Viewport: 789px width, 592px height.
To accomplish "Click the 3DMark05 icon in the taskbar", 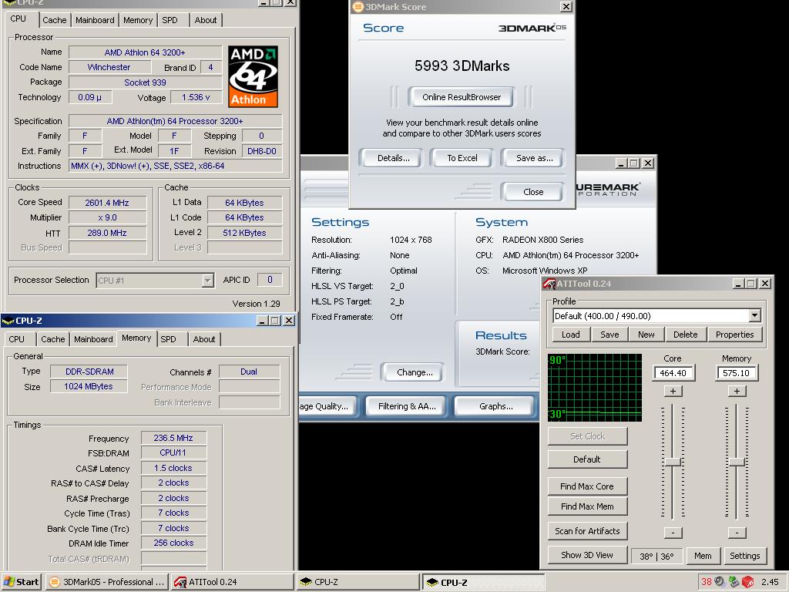I will [55, 582].
